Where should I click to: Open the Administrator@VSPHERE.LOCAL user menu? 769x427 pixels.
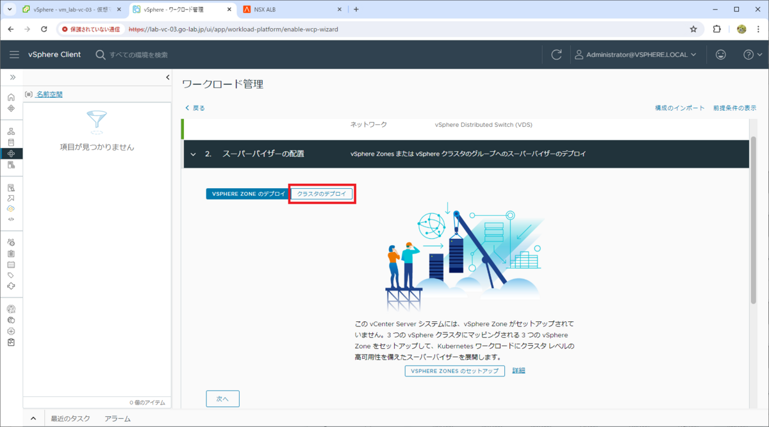(635, 55)
